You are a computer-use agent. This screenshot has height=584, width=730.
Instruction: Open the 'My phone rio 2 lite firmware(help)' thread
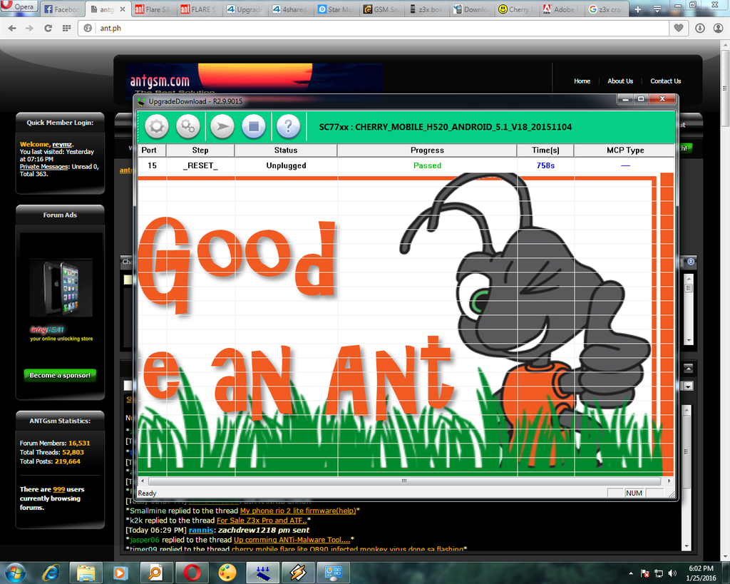click(x=297, y=511)
